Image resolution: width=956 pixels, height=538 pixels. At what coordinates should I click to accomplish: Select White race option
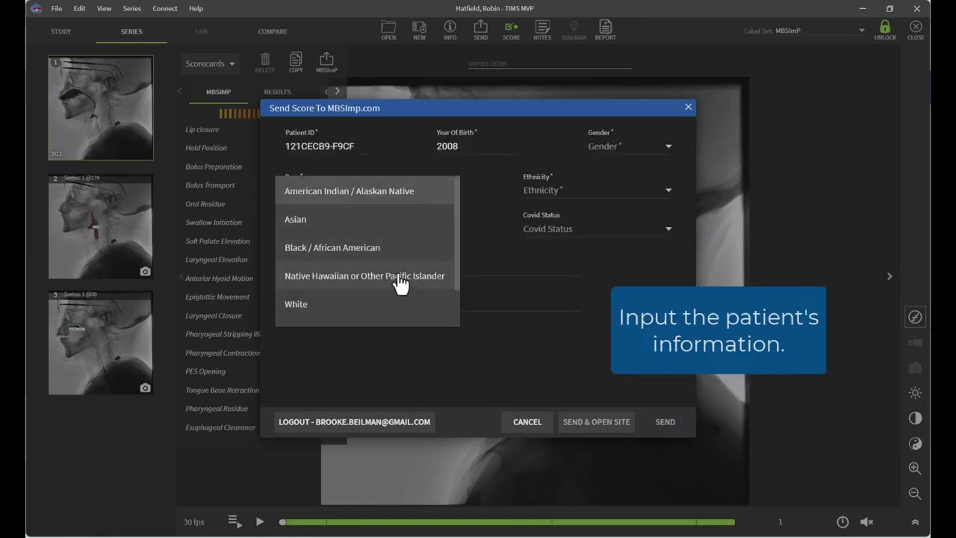pyautogui.click(x=365, y=305)
